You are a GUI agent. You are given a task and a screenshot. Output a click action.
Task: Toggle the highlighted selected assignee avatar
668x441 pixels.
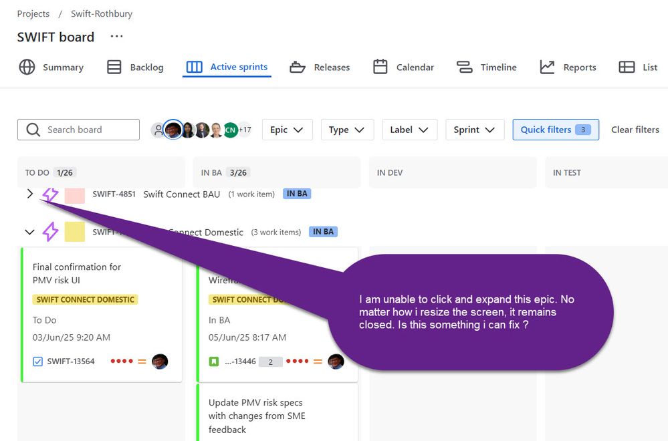[x=173, y=130]
